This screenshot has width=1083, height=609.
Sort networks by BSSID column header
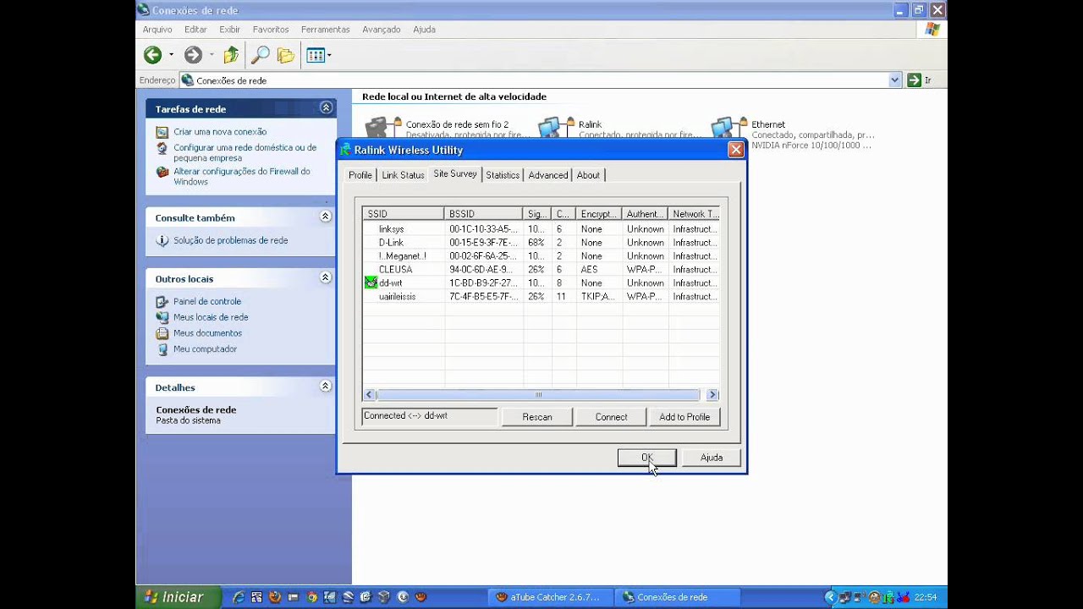[484, 214]
